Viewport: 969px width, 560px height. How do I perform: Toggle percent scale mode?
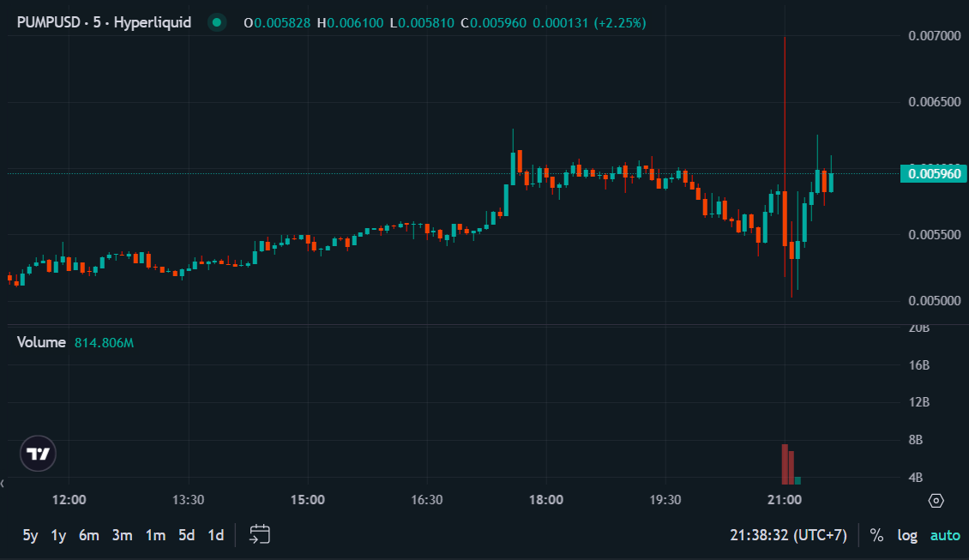[876, 535]
